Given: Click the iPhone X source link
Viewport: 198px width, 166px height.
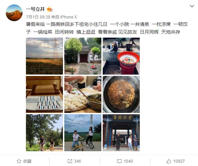Looking at the screenshot, I should (68, 17).
